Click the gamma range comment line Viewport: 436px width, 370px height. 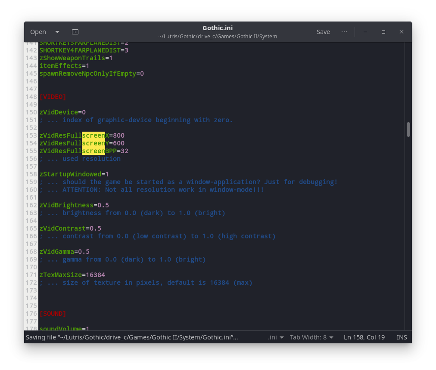point(123,259)
